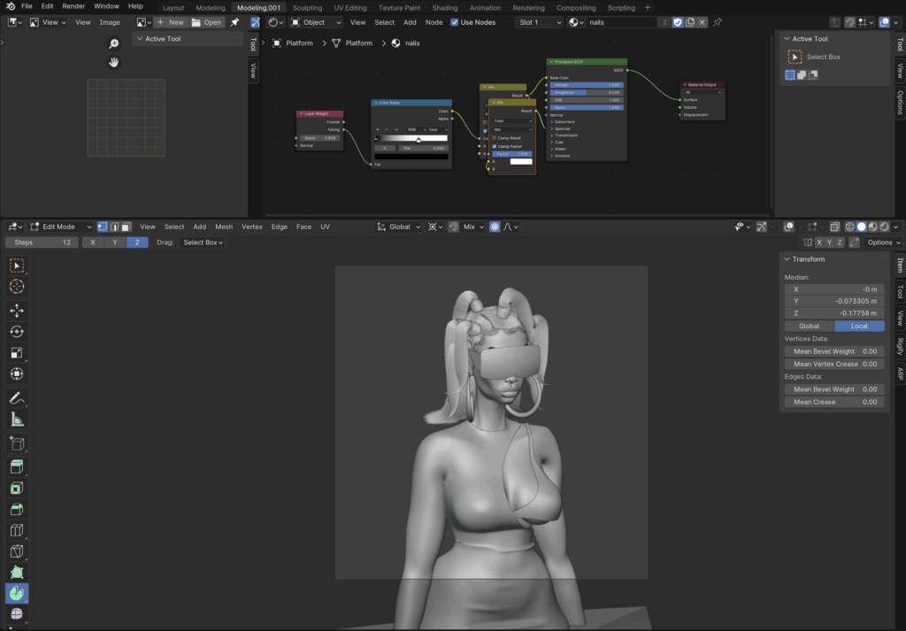Click the Steps value field
Screen dimensions: 906x631
(x=42, y=242)
